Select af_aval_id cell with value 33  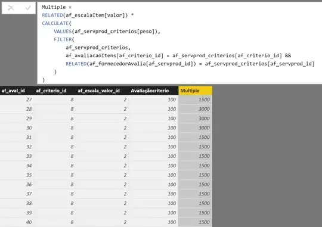pyautogui.click(x=17, y=156)
